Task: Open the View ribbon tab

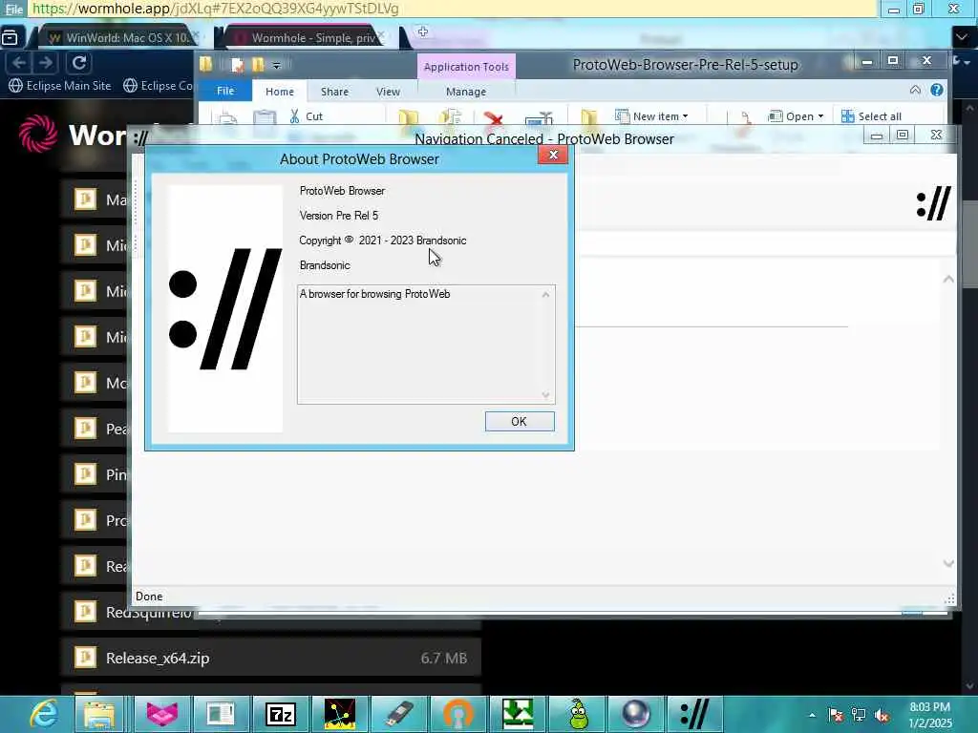Action: pyautogui.click(x=388, y=92)
